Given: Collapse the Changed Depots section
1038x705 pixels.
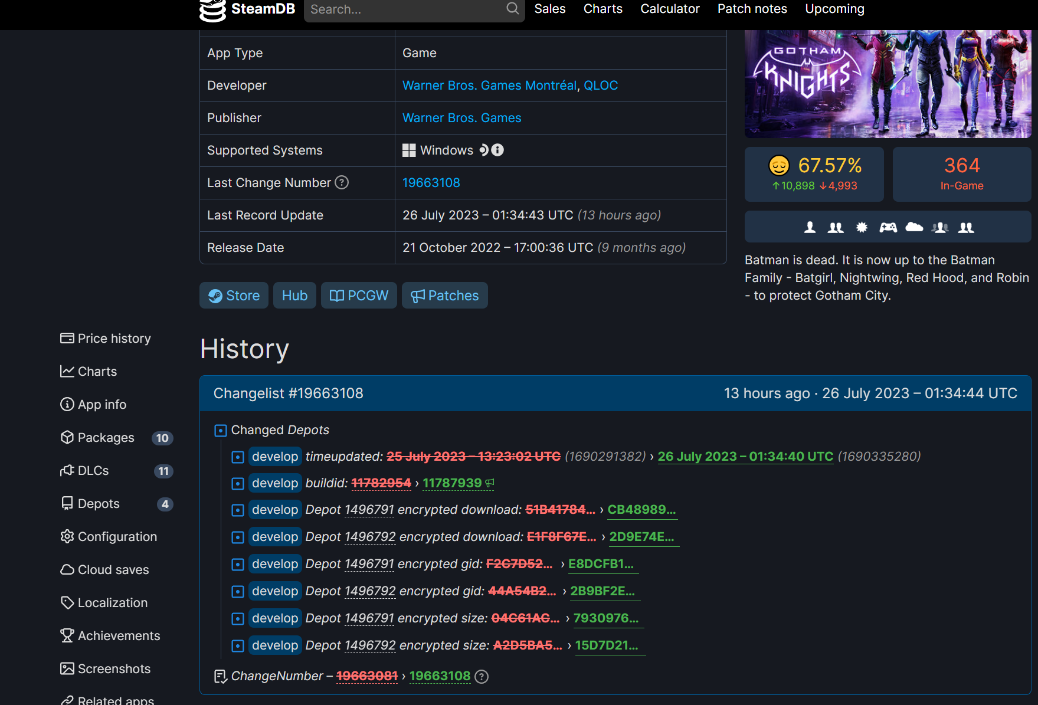Looking at the screenshot, I should click(221, 430).
